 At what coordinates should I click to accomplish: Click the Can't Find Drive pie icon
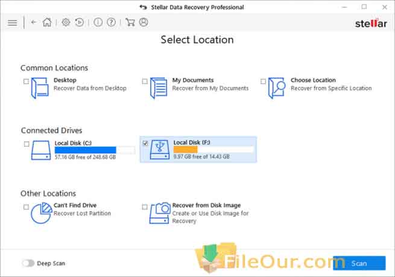pos(42,213)
